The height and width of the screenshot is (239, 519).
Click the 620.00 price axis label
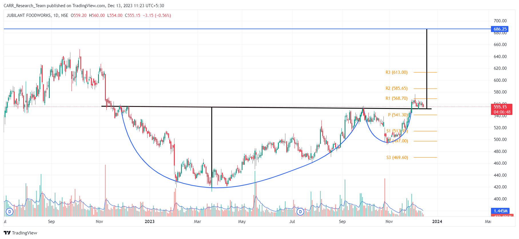(x=500, y=68)
